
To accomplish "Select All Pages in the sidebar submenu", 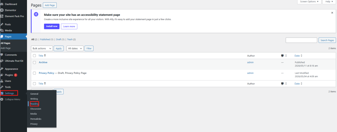I will coord(5,43).
